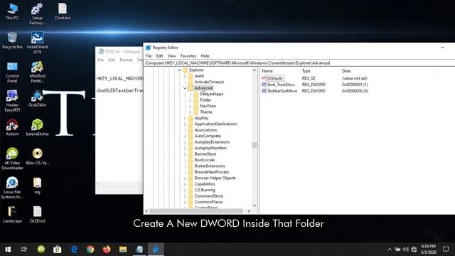The image size is (455, 256).
Task: Click the tree vertical scrollbar thumb
Action: (255, 145)
